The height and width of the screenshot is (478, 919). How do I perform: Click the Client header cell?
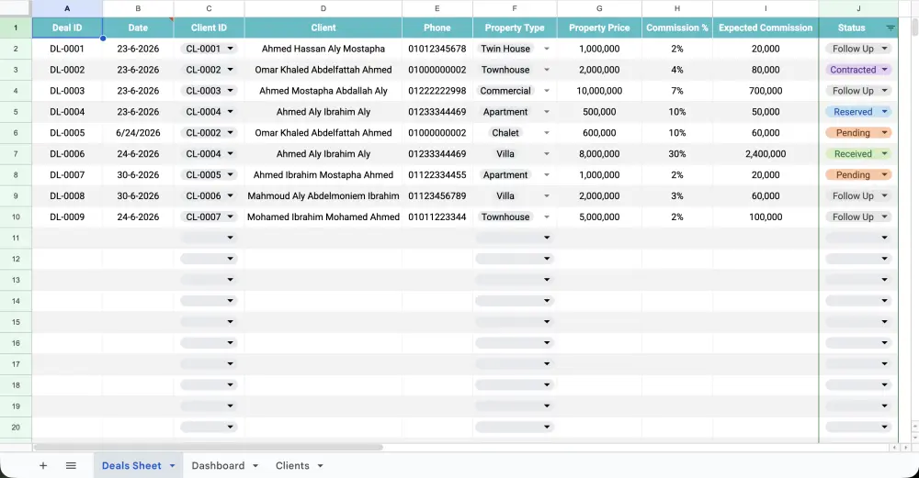pyautogui.click(x=323, y=28)
